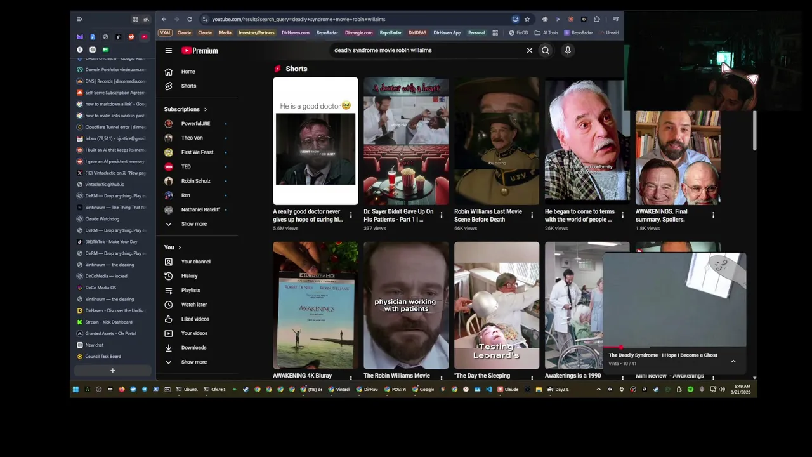Image resolution: width=812 pixels, height=457 pixels.
Task: Switch to the Claude Watchdog tab
Action: tap(112, 219)
